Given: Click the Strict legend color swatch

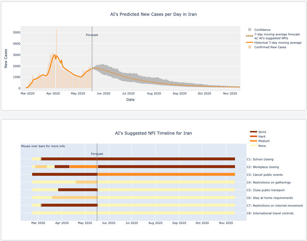Looking at the screenshot, I should point(254,132).
